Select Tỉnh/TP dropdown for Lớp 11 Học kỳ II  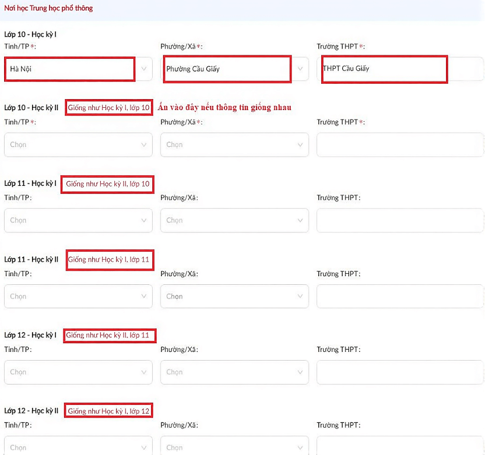point(78,296)
